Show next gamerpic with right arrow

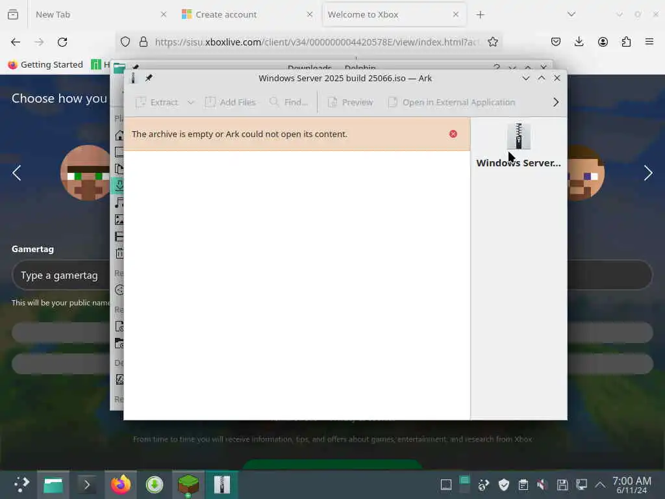point(648,173)
